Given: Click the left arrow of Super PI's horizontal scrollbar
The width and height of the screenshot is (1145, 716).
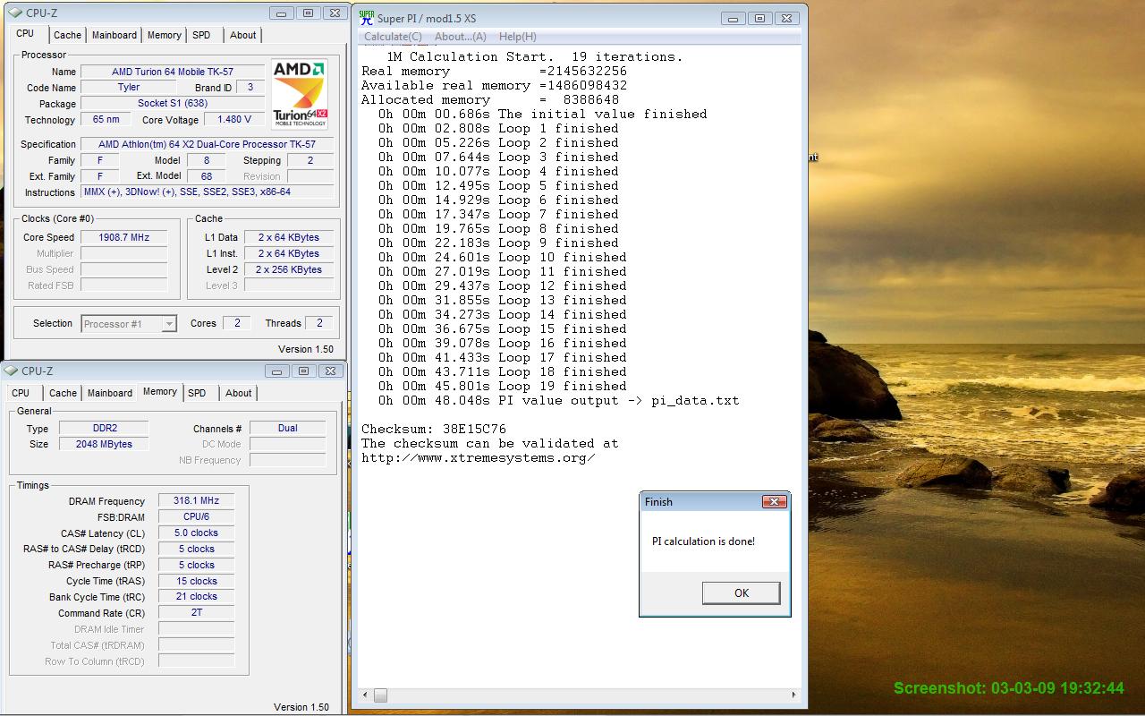Looking at the screenshot, I should [364, 695].
